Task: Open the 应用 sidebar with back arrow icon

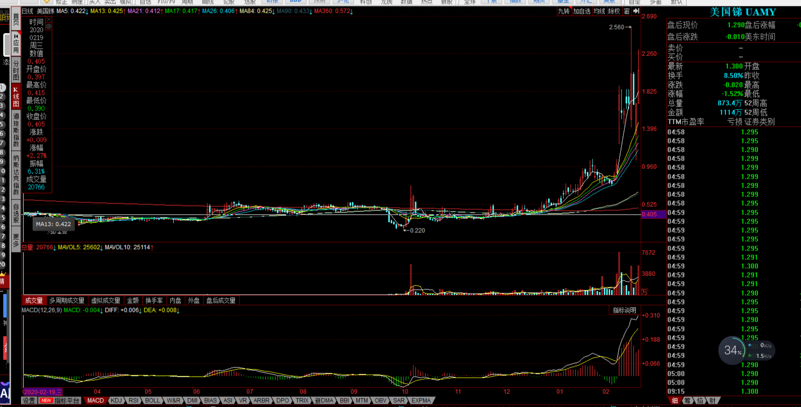Action: point(16,44)
